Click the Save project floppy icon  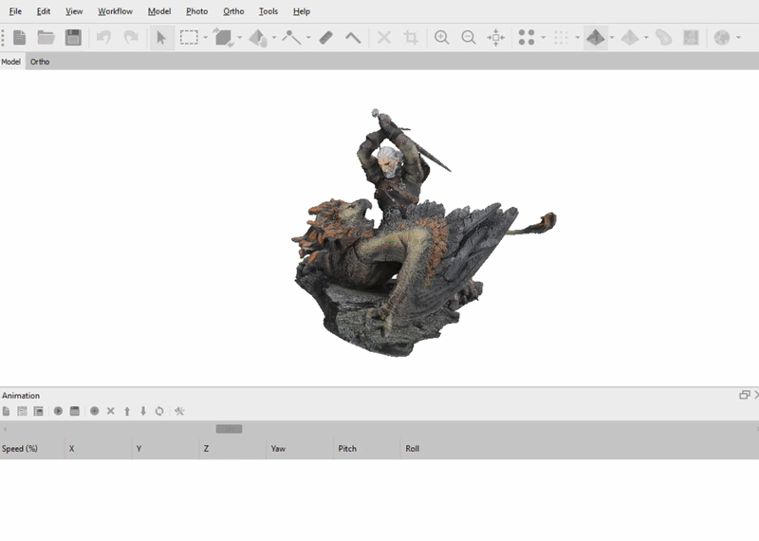click(x=73, y=38)
